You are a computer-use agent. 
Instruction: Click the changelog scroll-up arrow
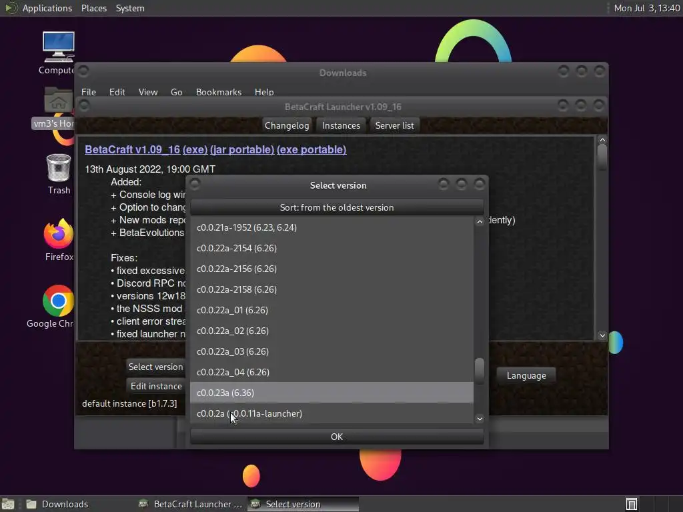[x=602, y=140]
